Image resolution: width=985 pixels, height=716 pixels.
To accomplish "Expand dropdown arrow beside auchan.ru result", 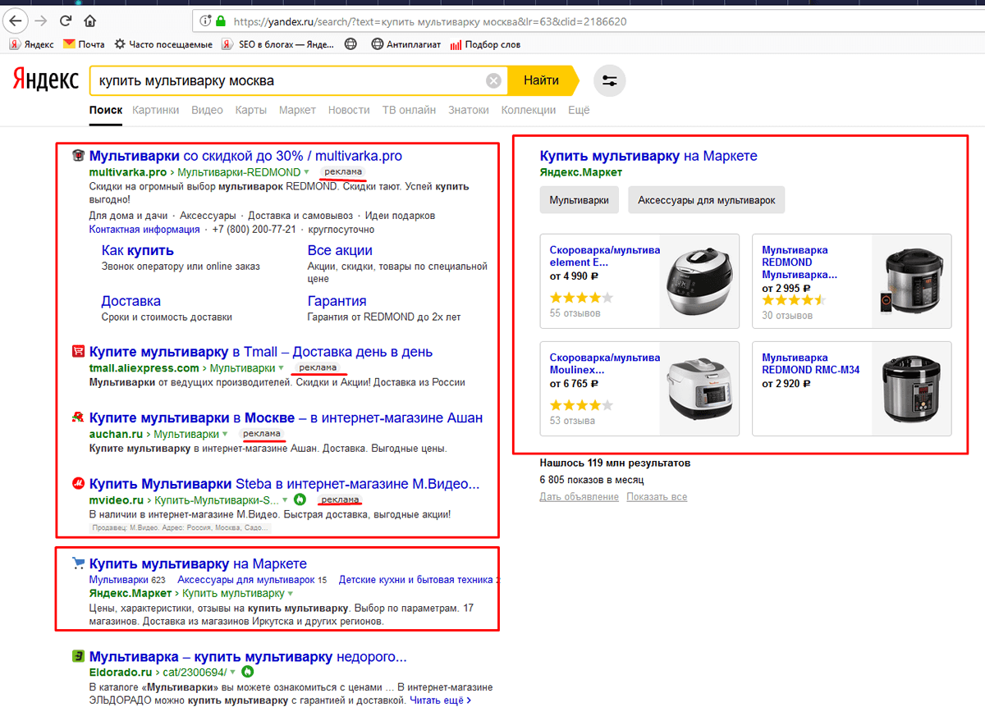I will coord(225,434).
